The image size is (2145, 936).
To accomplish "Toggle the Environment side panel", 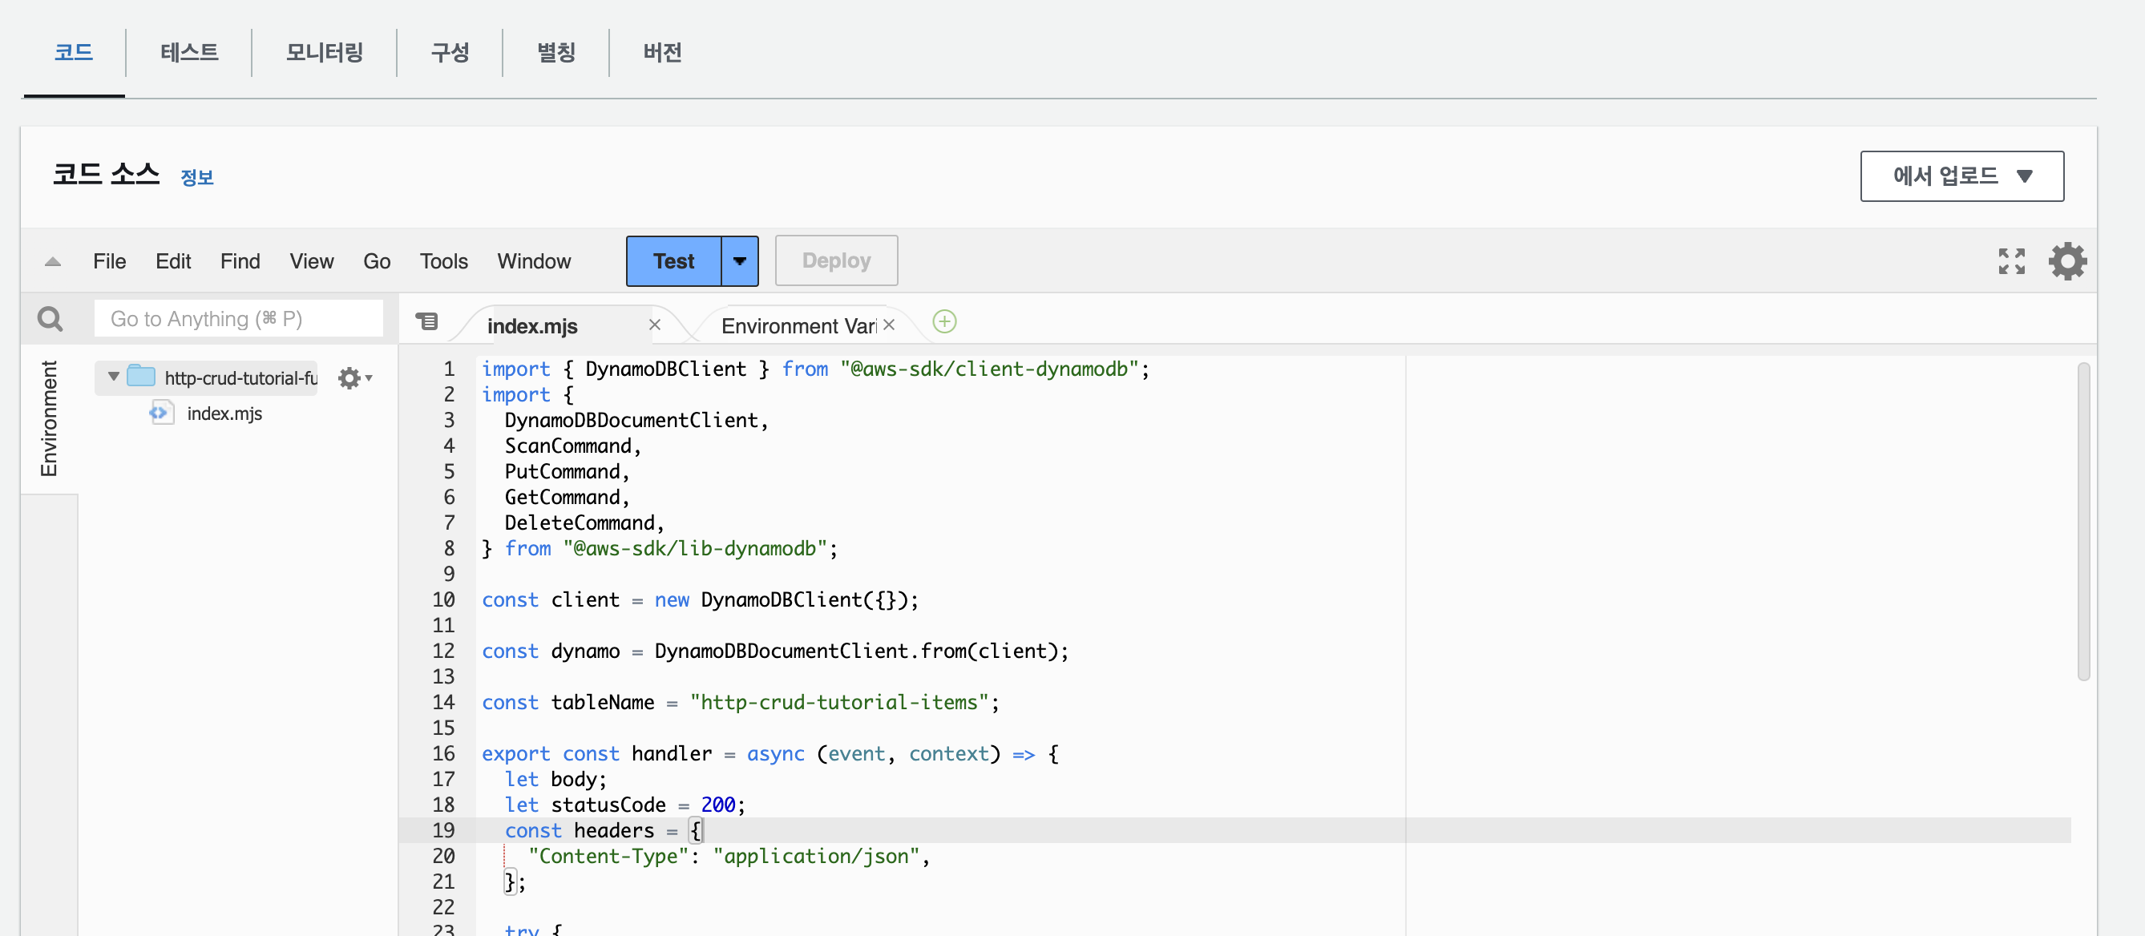I will tap(49, 419).
